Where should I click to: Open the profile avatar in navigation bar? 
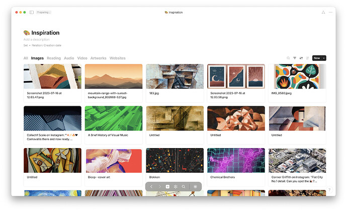(x=195, y=187)
